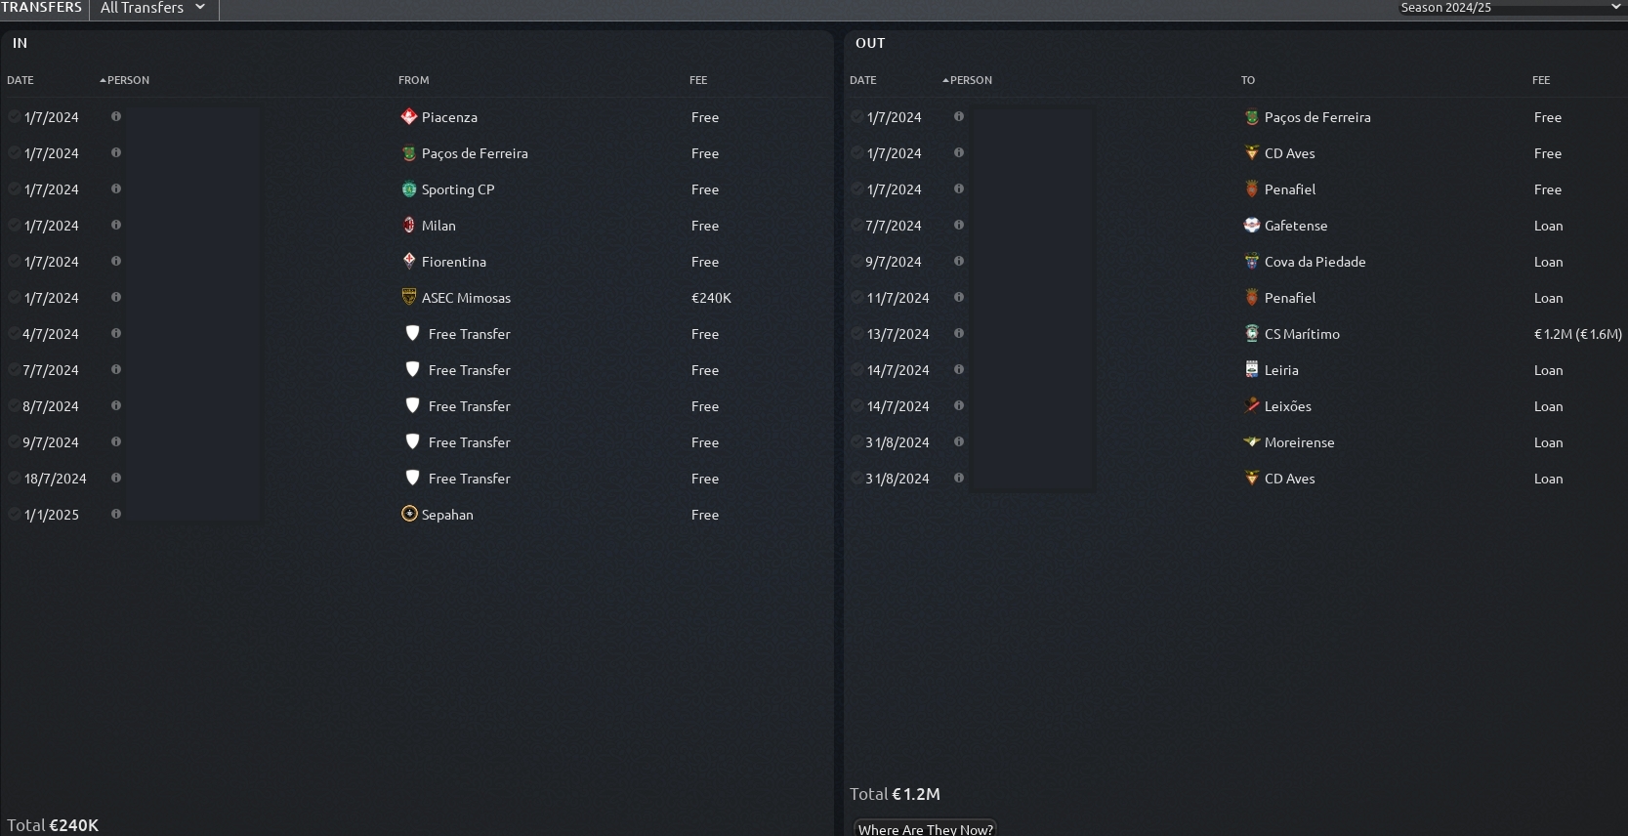The width and height of the screenshot is (1628, 836).
Task: Open the All Transfers filter dropdown
Action: pyautogui.click(x=153, y=8)
